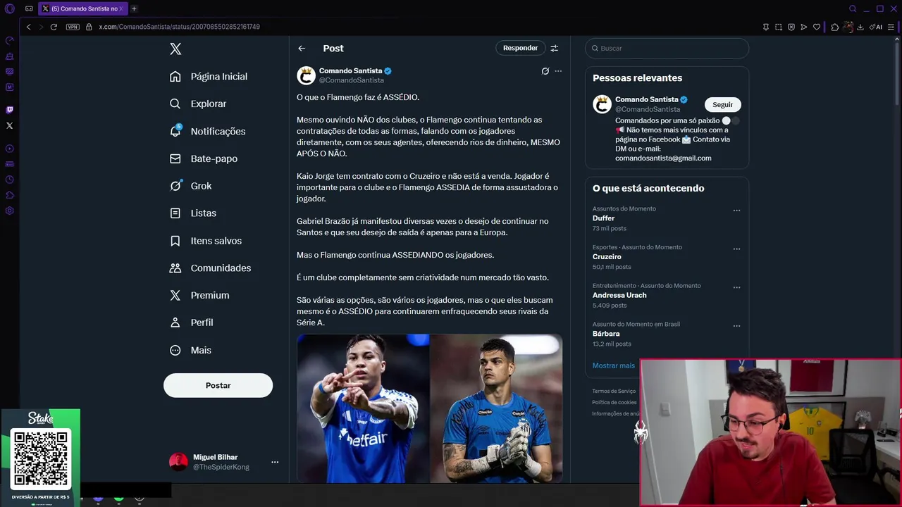Open the history clock icon in sidebar
The height and width of the screenshot is (507, 902).
pos(10,180)
